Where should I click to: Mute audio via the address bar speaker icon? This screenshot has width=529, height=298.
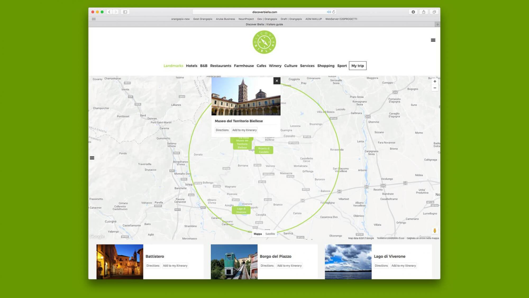coord(329,12)
